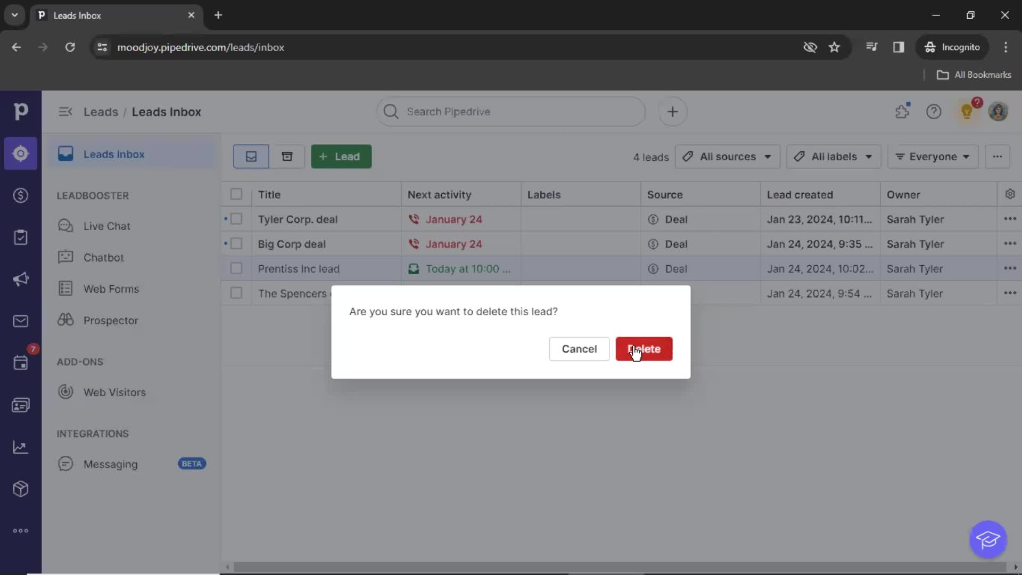Click the Cancel dialog button
The width and height of the screenshot is (1022, 575).
579,349
